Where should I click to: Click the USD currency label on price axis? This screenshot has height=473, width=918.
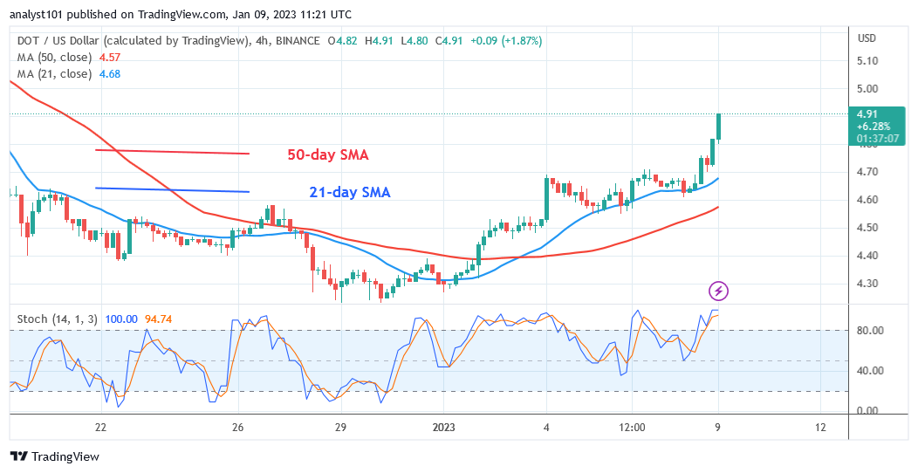[867, 38]
